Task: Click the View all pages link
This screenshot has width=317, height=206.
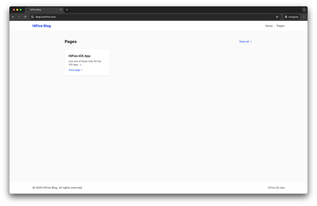Action: point(245,41)
